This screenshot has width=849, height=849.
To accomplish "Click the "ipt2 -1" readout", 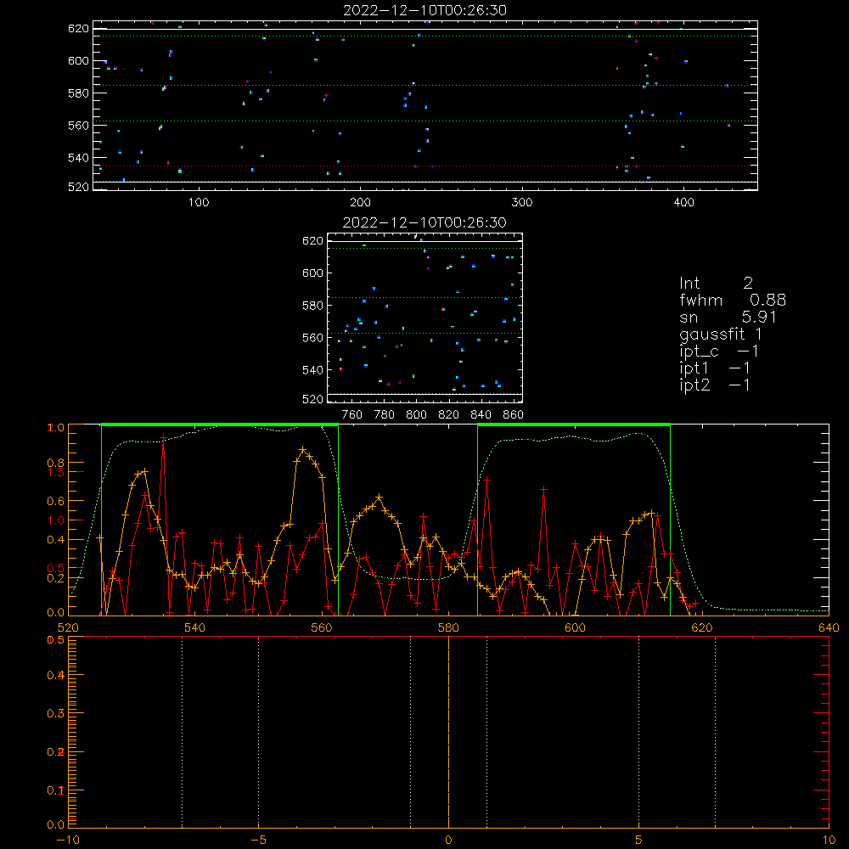I will pos(715,385).
